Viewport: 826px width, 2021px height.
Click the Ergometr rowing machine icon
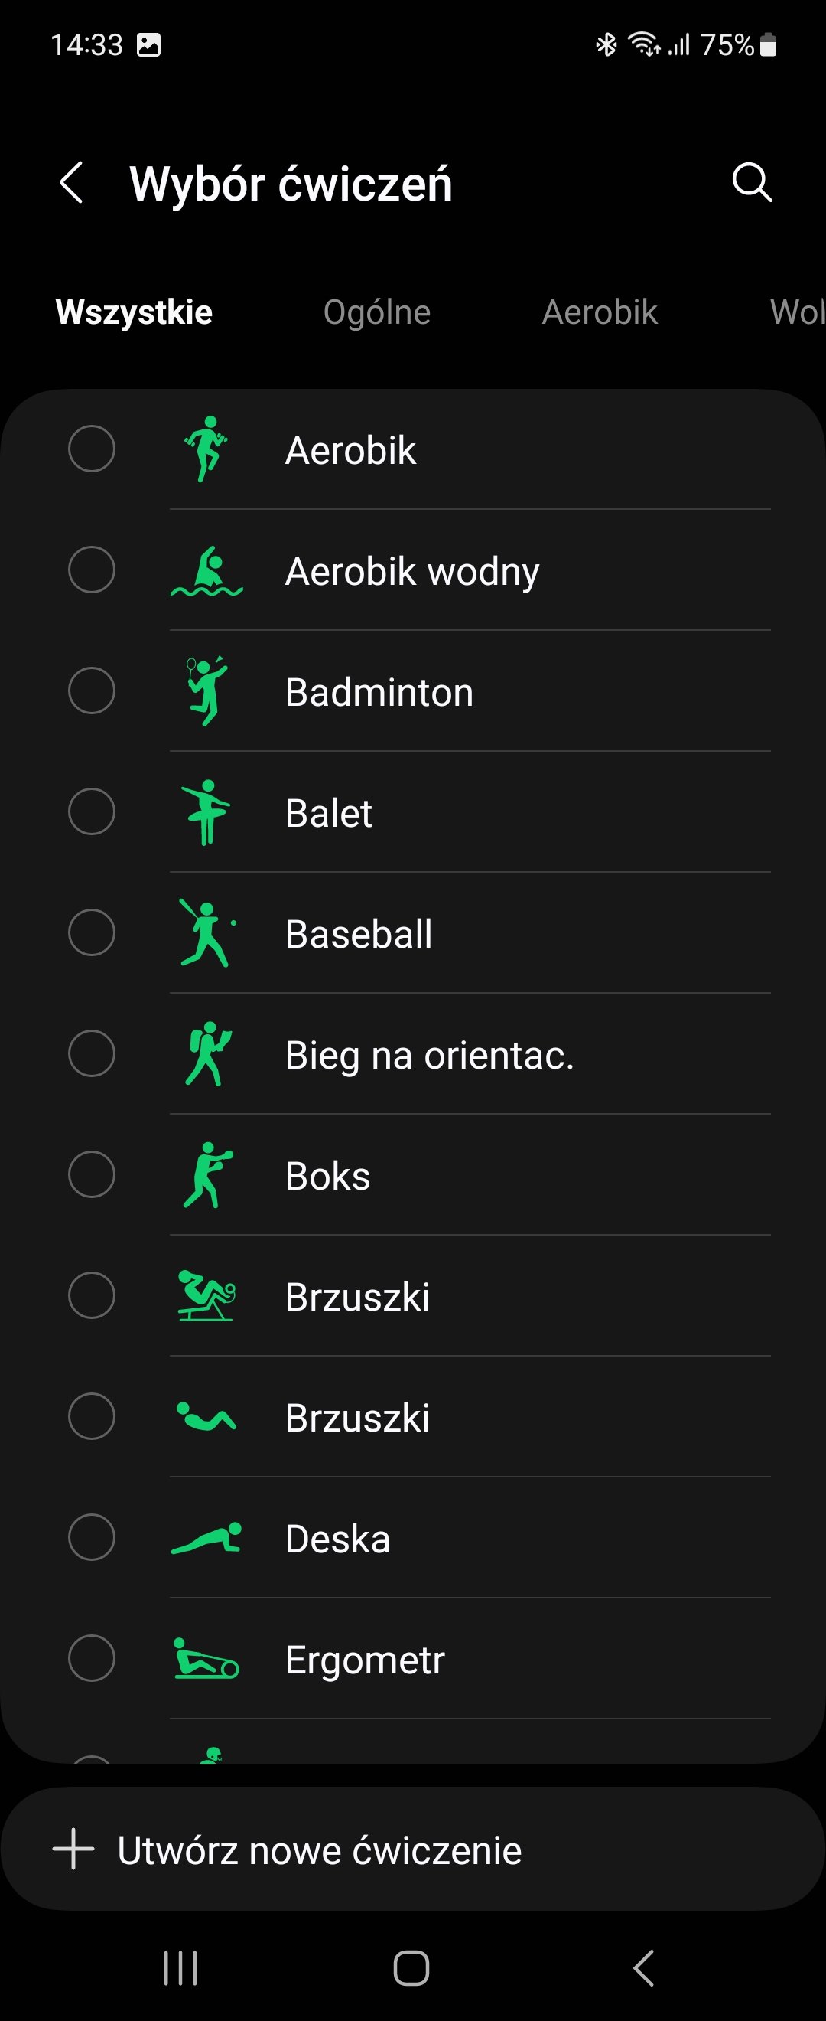tap(206, 1659)
